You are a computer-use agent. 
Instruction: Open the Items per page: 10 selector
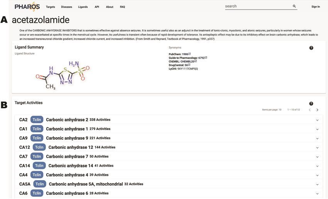pyautogui.click(x=272, y=110)
